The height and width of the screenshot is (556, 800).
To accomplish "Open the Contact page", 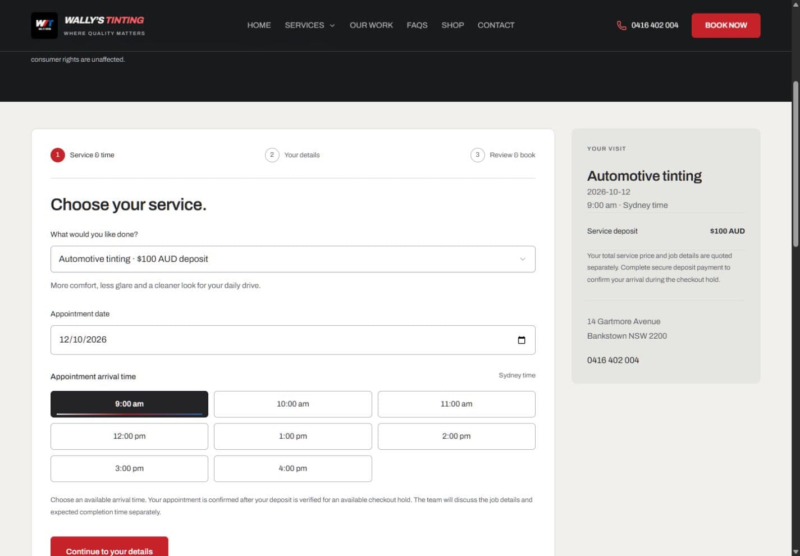I will 496,25.
